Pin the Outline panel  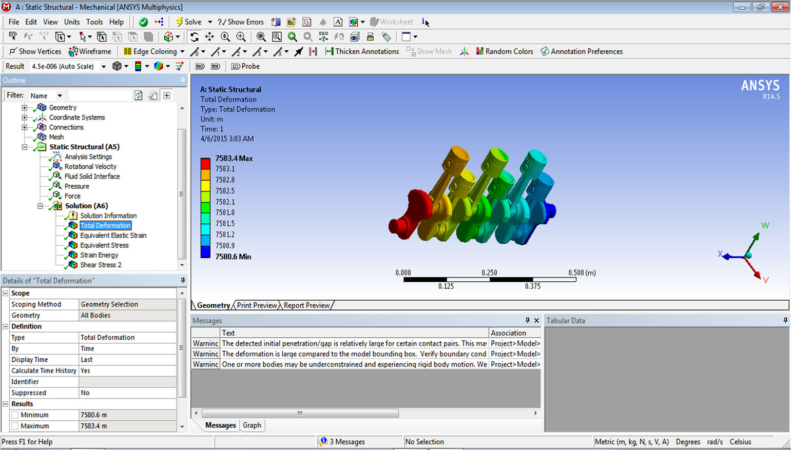point(183,81)
